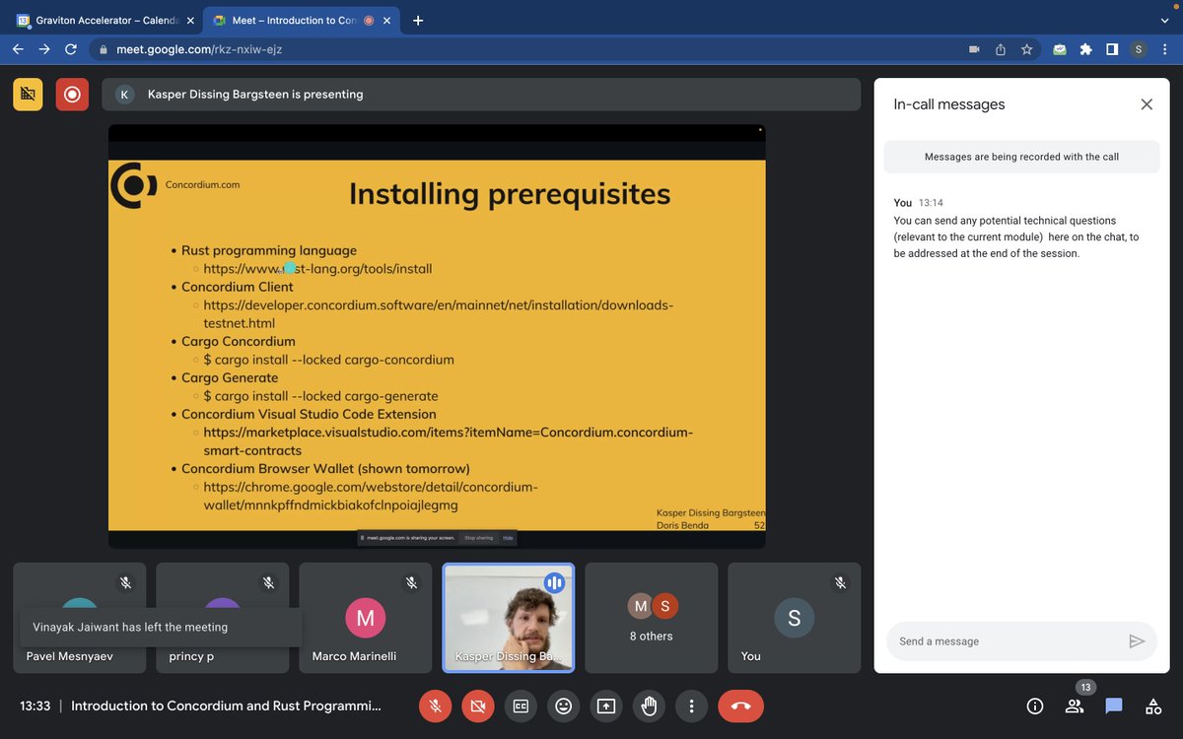Screen dimensions: 1183x739
Task: Click the present now icon
Action: click(x=605, y=705)
